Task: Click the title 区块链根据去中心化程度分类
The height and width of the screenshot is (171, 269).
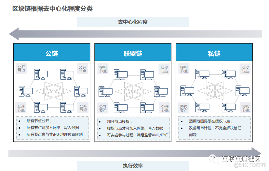Action: pyautogui.click(x=53, y=9)
